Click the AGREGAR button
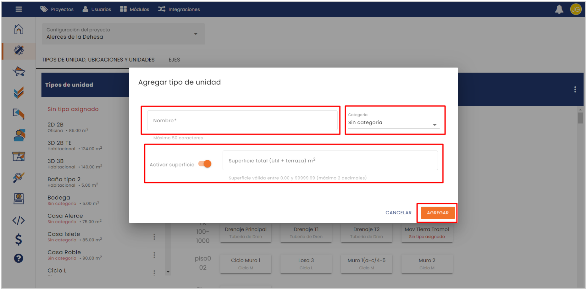This screenshot has height=291, width=587. click(437, 213)
